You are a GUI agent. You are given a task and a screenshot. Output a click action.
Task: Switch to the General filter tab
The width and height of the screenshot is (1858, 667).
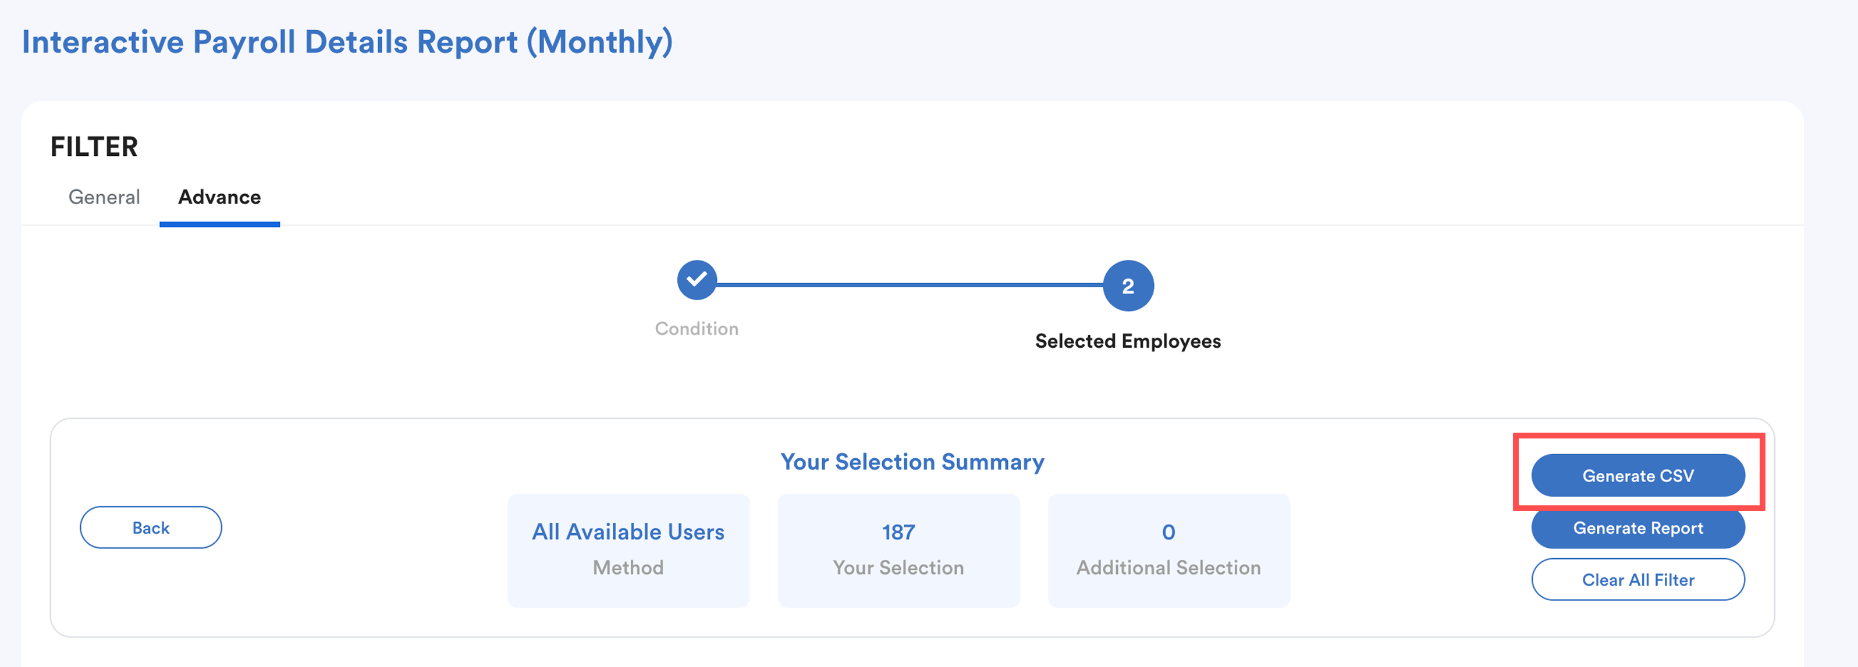point(104,197)
